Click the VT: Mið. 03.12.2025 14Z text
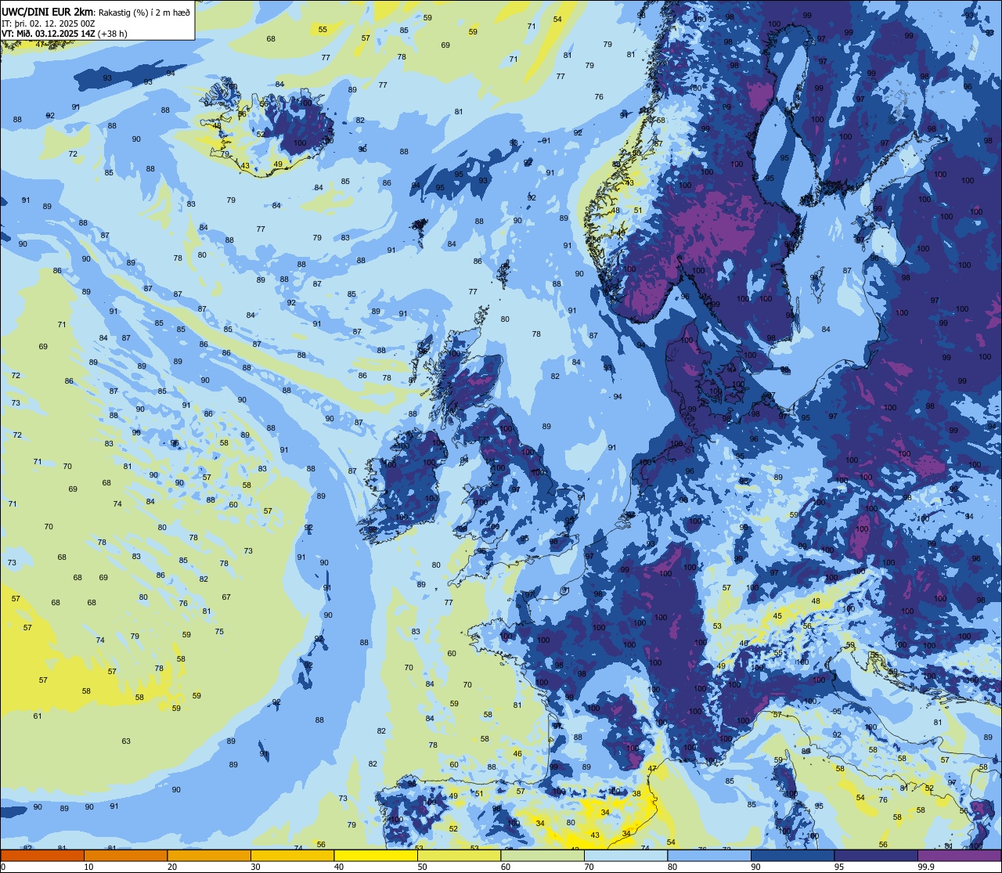The width and height of the screenshot is (1002, 873). click(x=49, y=34)
